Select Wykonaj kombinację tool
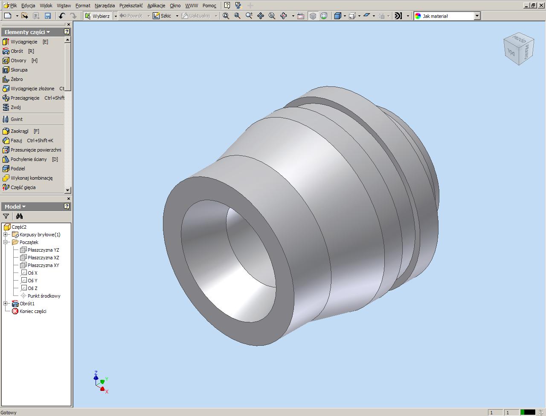 (x=28, y=178)
